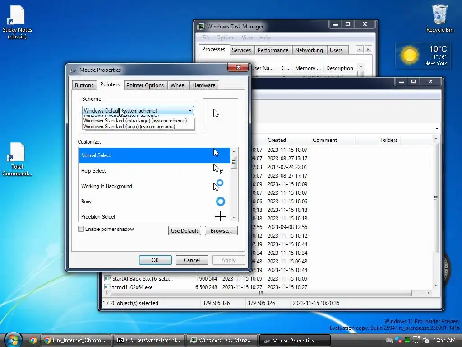Open the Recycle Bin icon

pyautogui.click(x=439, y=19)
